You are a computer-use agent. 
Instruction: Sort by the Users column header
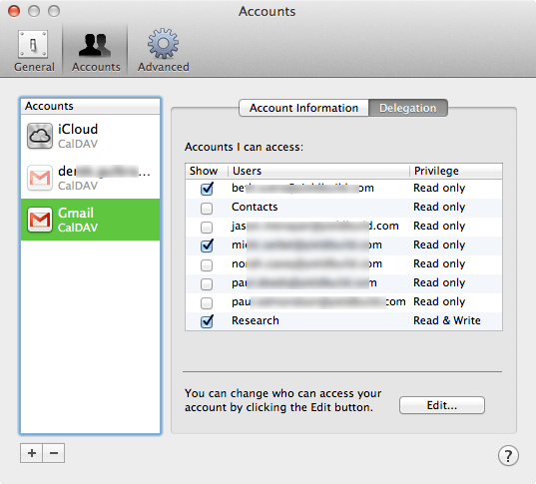click(318, 171)
